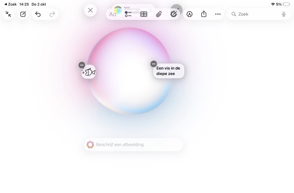Insert a table using the table icon
Screen dimensions: 294x193
pos(144,14)
